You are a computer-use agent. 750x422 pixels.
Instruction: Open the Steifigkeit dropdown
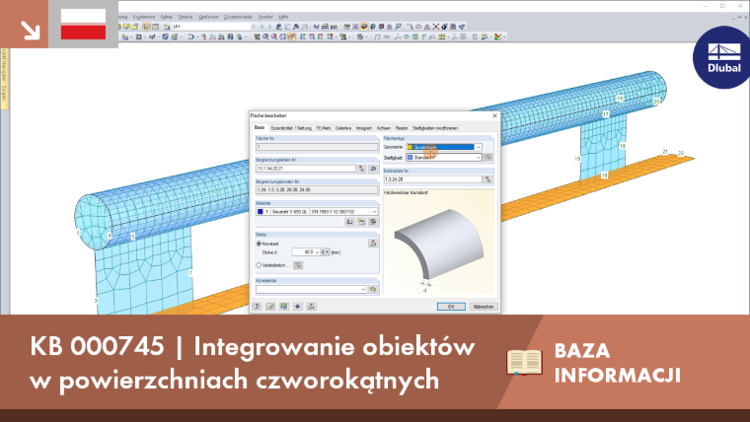[444, 157]
